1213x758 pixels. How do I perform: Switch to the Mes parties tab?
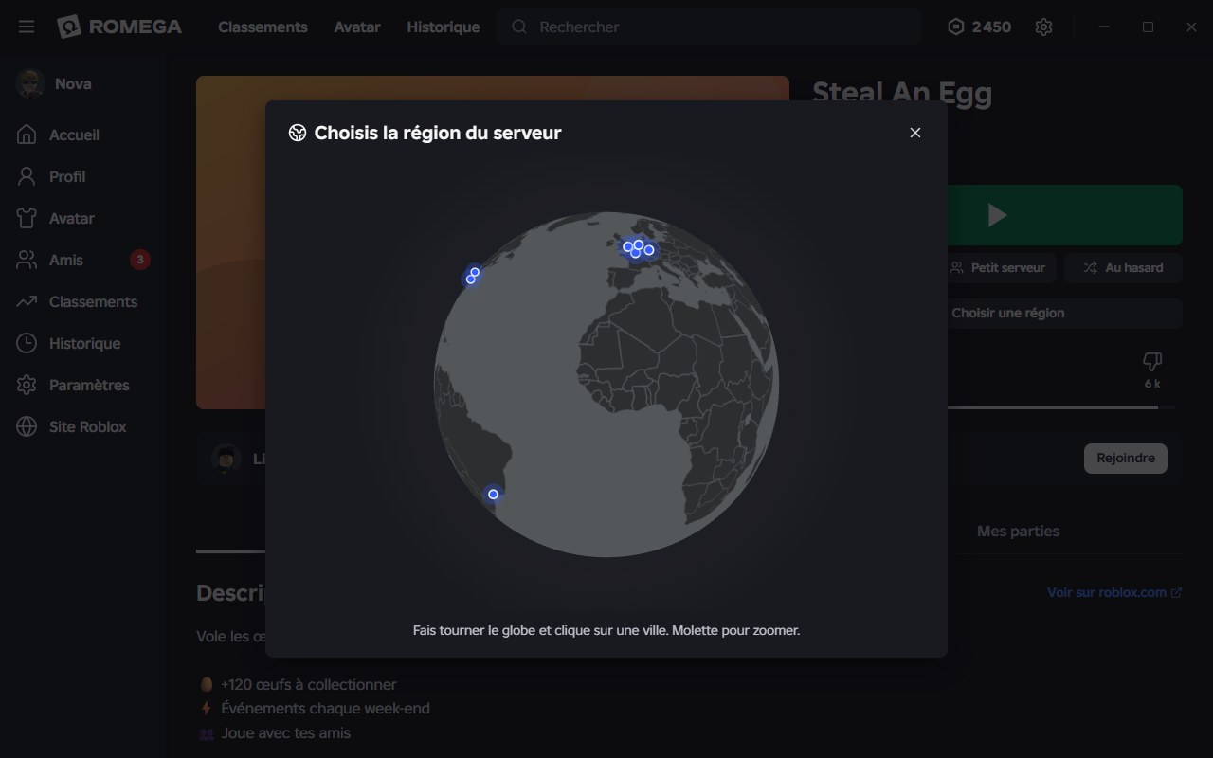point(1018,532)
